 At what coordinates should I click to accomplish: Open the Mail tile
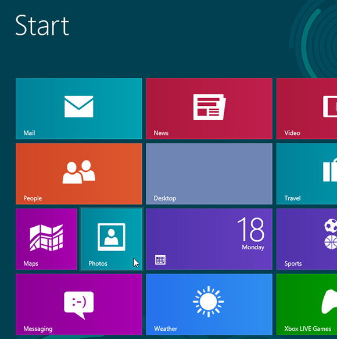pos(79,109)
